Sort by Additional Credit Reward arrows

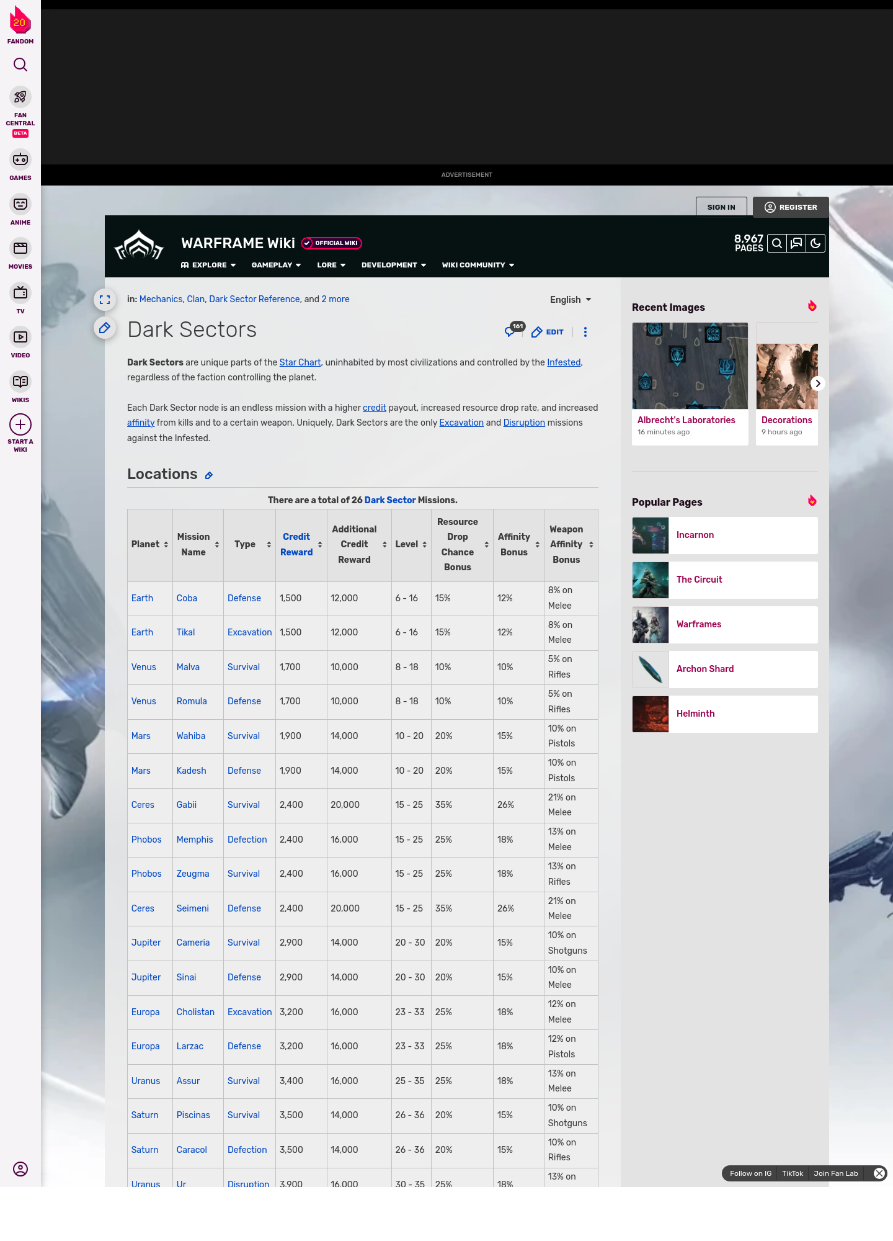(x=384, y=545)
